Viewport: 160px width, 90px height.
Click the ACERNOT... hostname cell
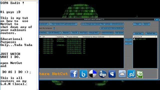click(61, 39)
